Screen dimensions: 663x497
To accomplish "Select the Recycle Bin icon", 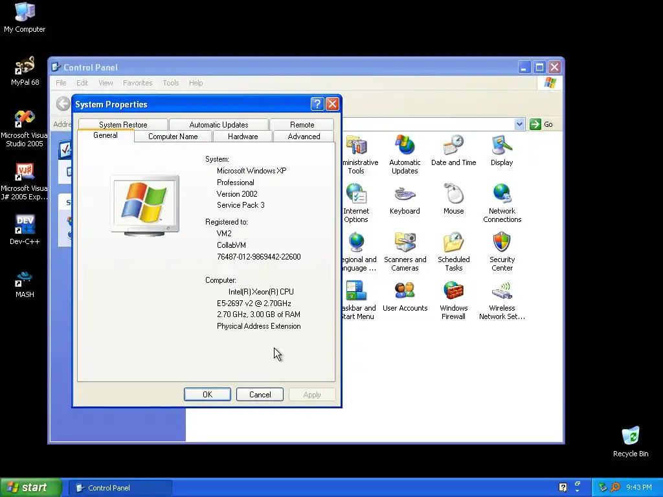I will [x=631, y=441].
